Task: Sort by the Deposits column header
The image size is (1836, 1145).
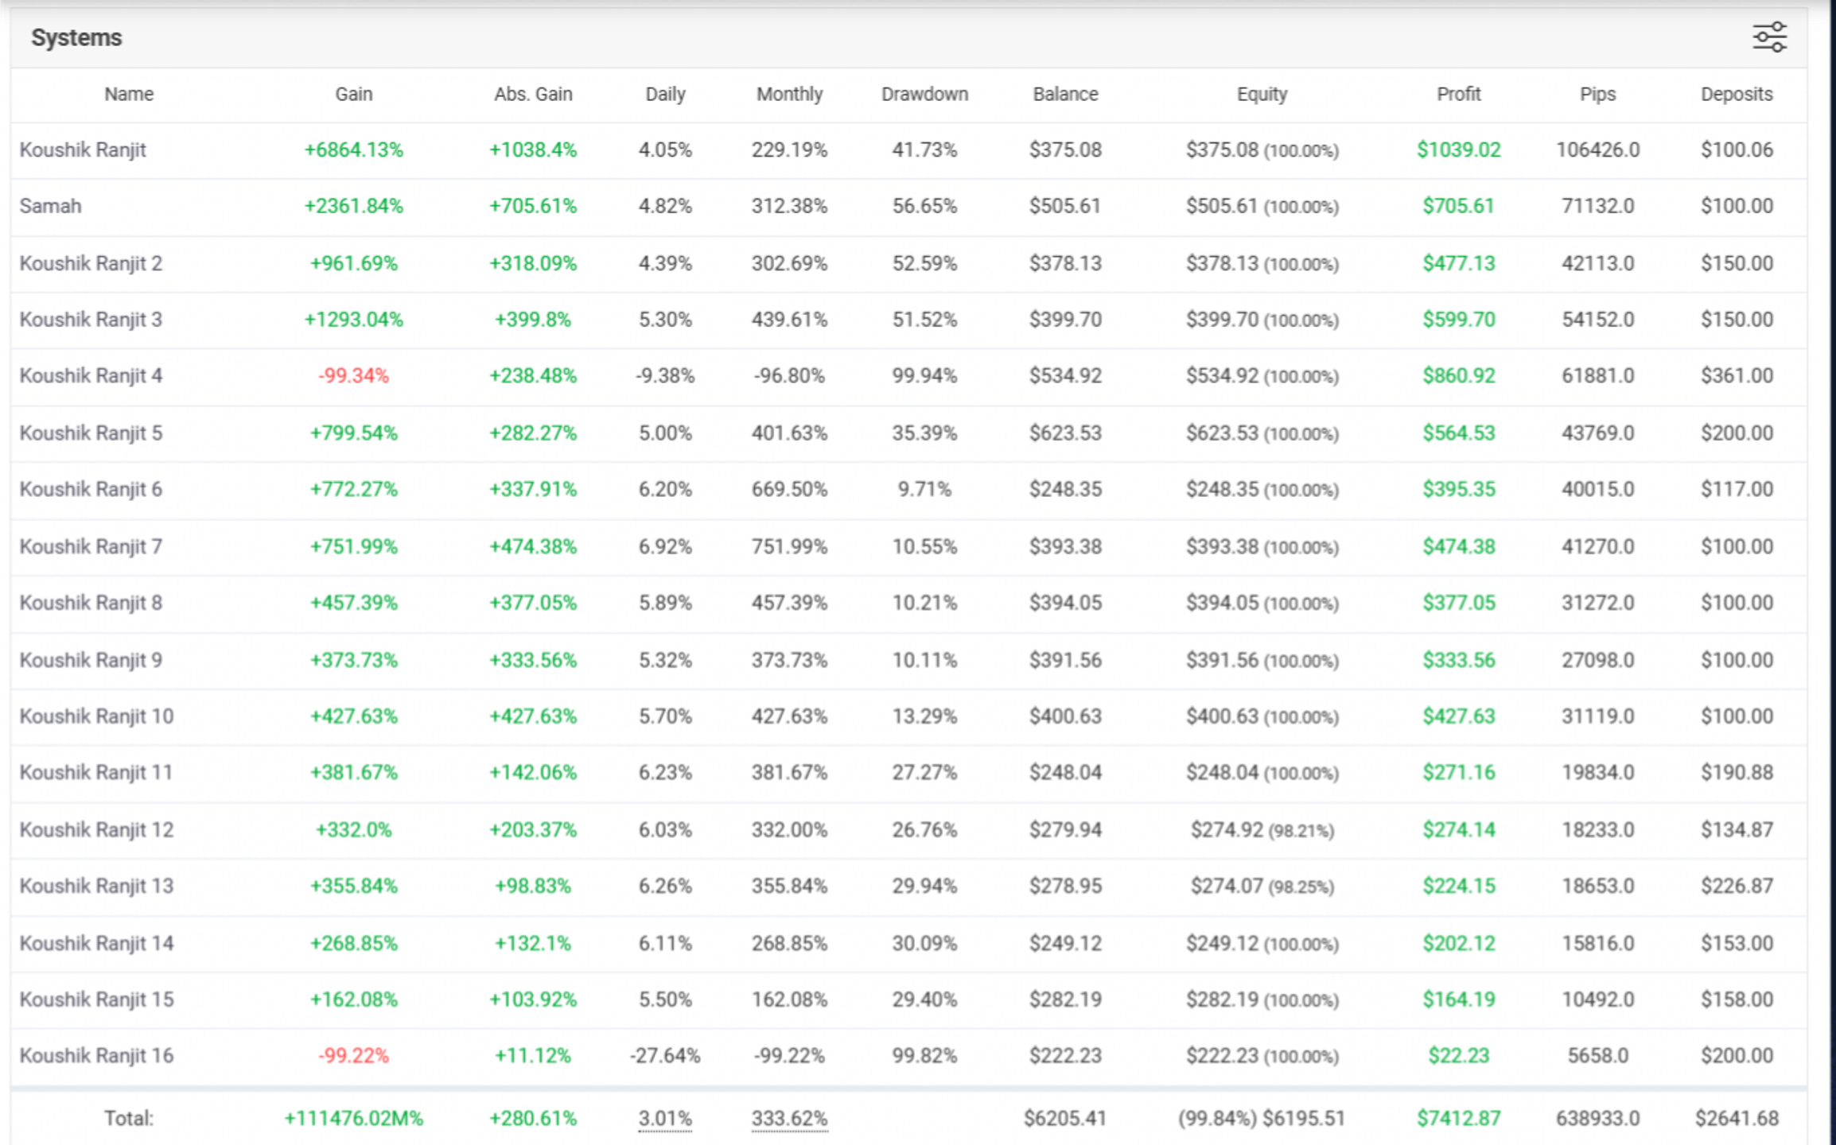Action: [x=1737, y=94]
